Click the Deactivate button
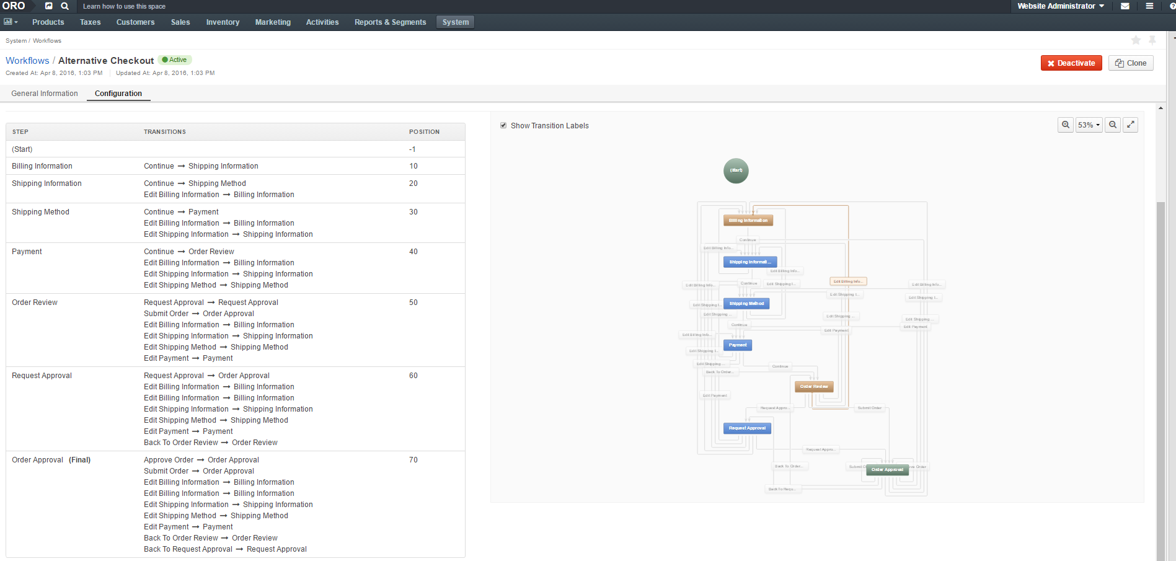Screen dimensions: 1176x561 pos(1071,63)
